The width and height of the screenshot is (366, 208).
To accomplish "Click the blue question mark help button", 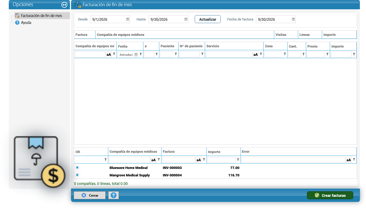I will click(x=114, y=195).
